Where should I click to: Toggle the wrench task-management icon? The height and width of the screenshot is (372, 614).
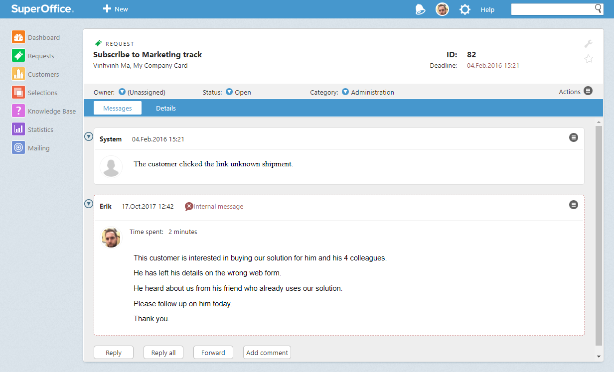click(589, 44)
